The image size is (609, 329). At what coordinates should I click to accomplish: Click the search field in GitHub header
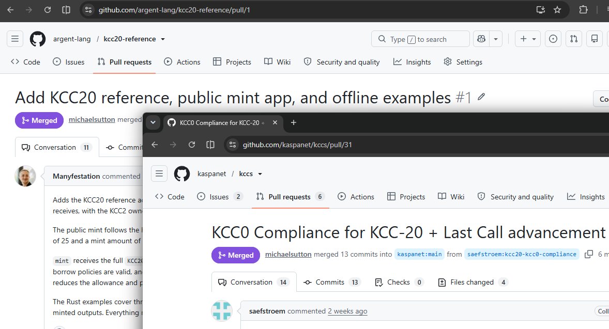(x=421, y=39)
